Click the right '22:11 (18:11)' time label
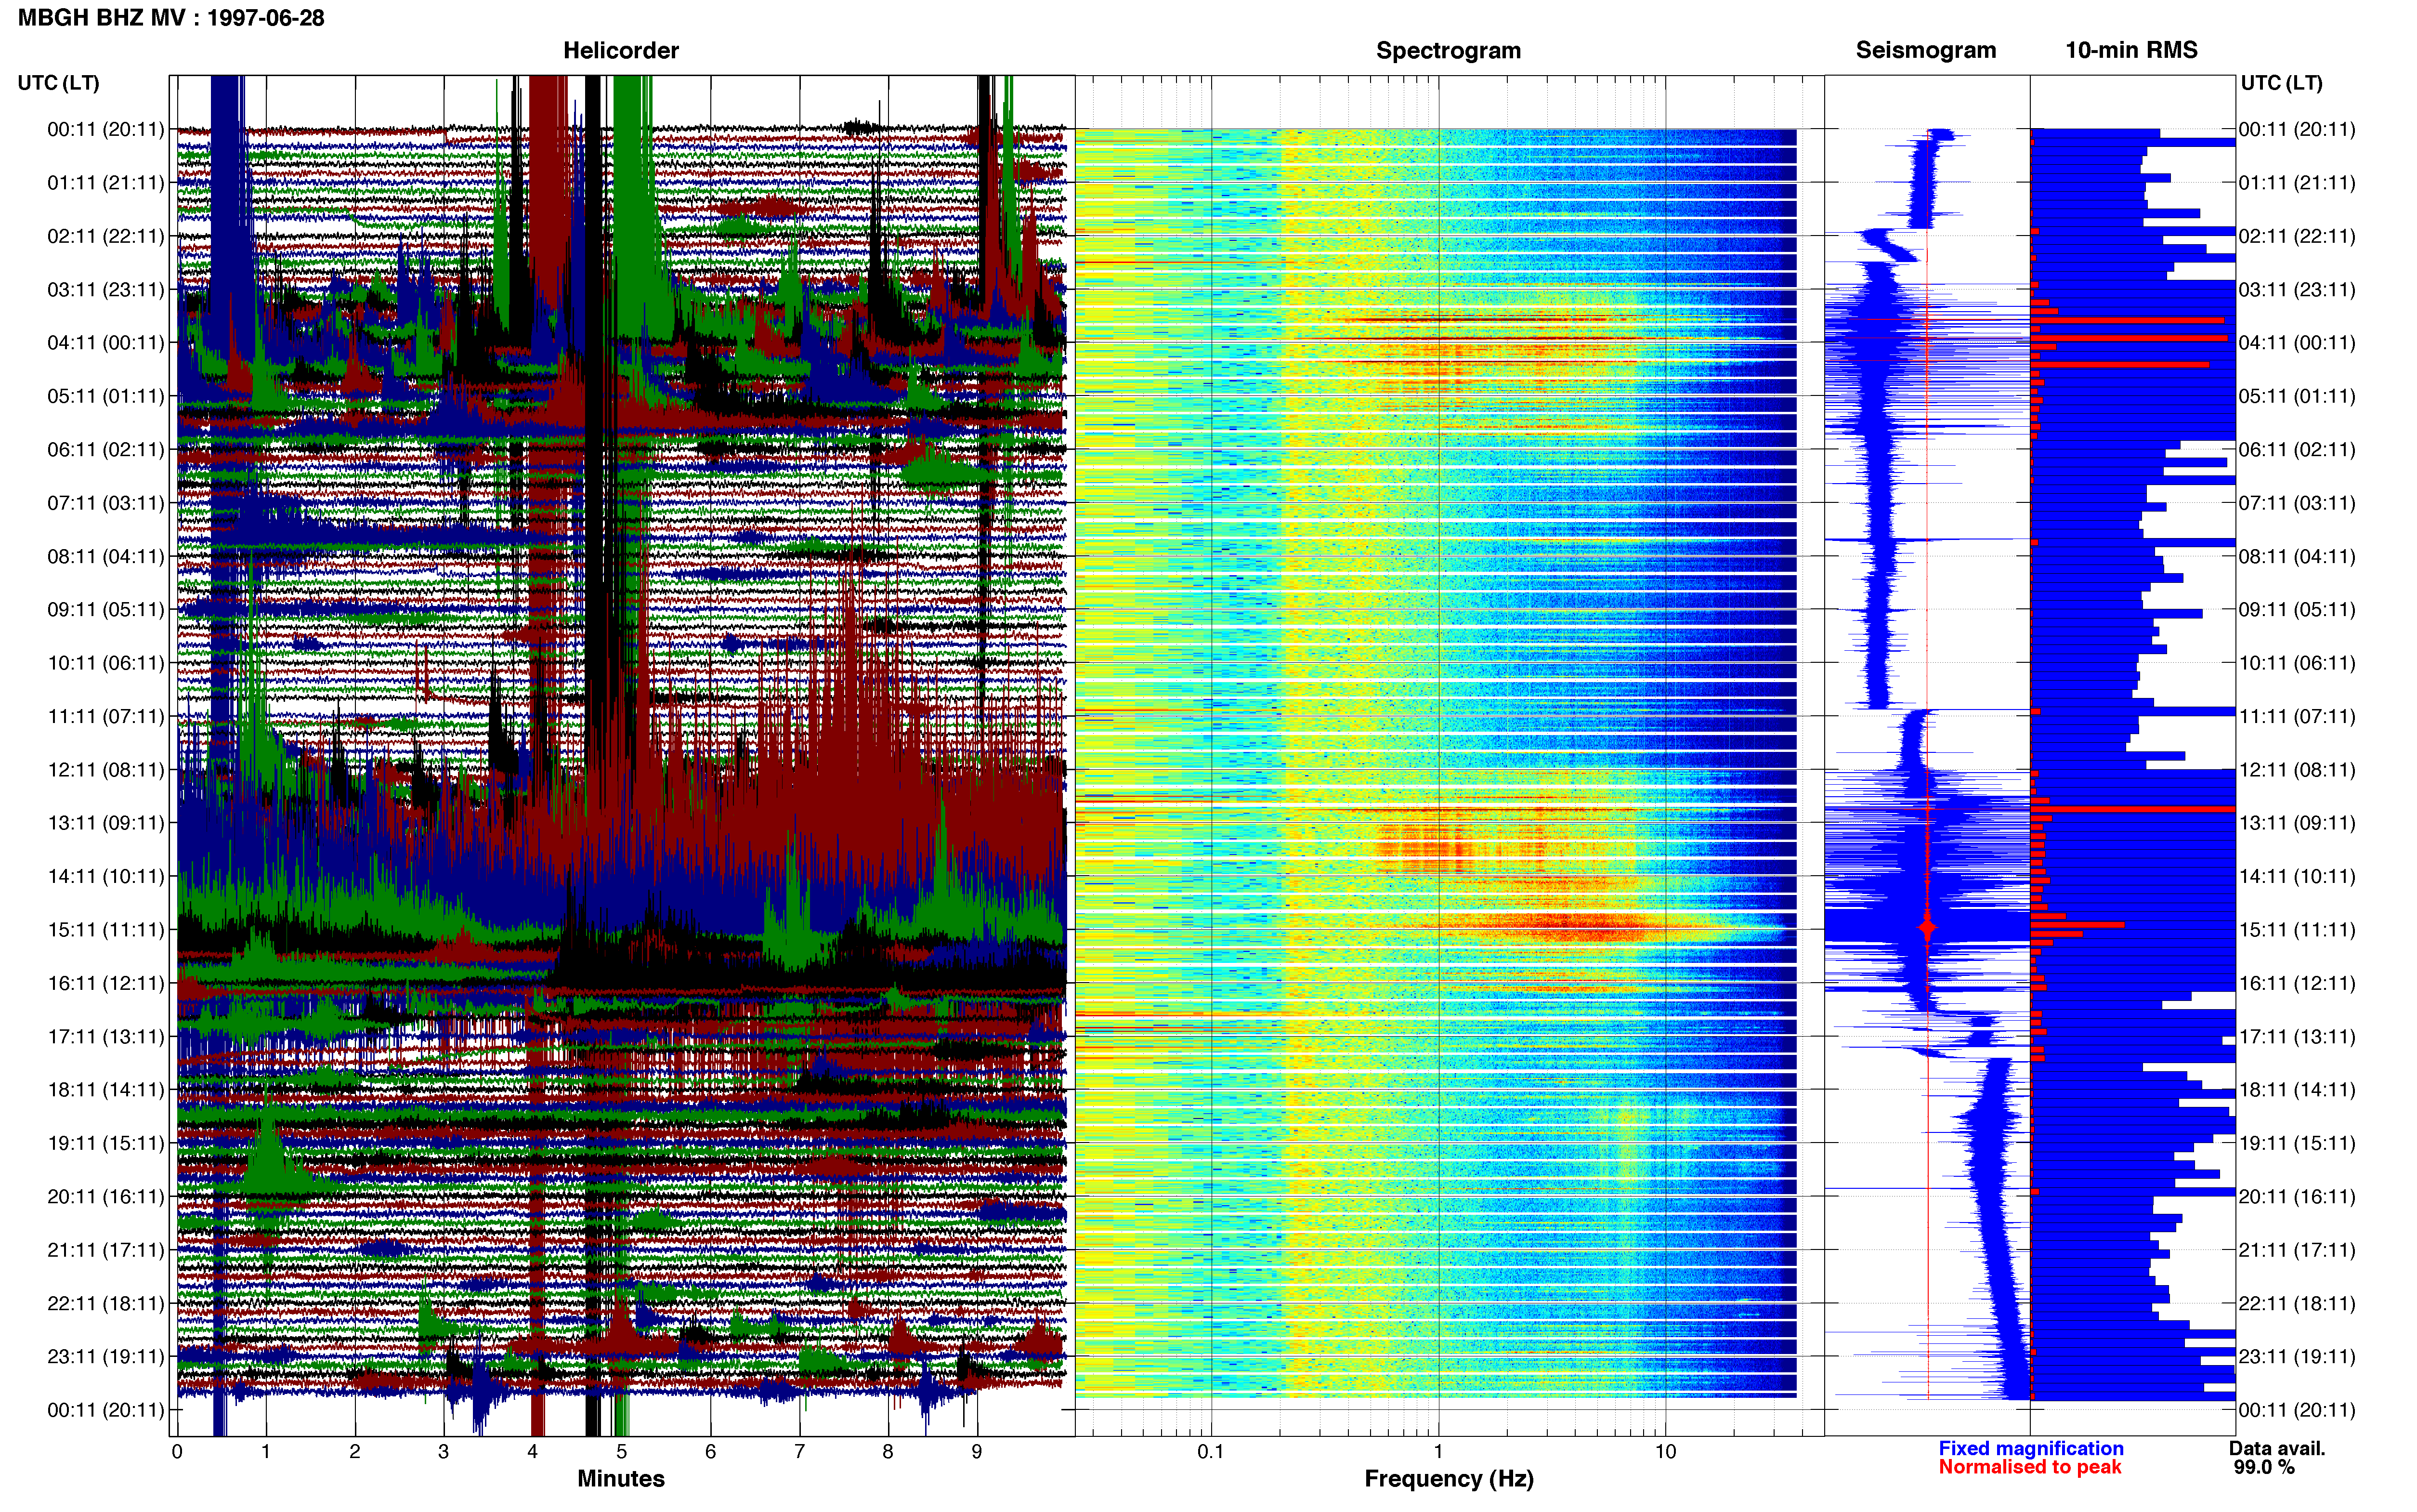Screen dimensions: 2417x1512 2297,1304
